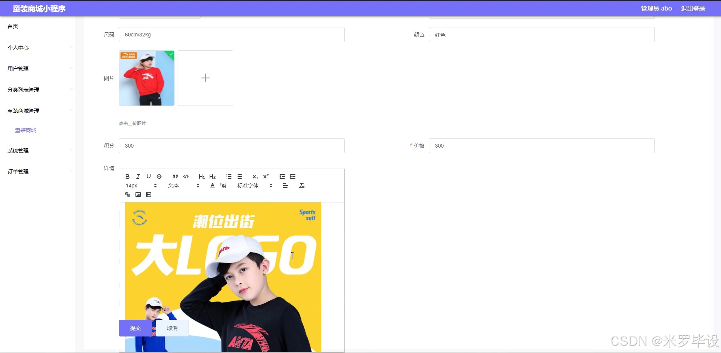Collapse the 童装商城管理 sidebar menu

tap(38, 111)
